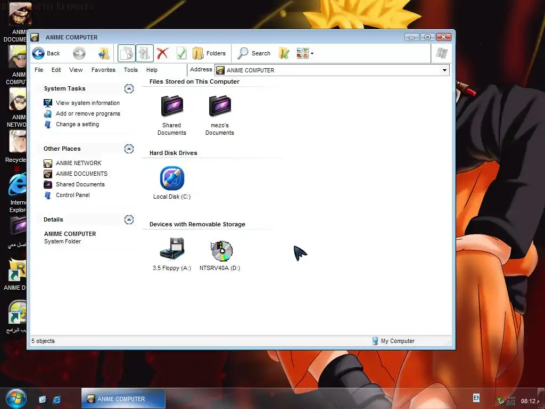Screen dimensions: 545x409
Task: Click View system information link
Action: coord(88,103)
